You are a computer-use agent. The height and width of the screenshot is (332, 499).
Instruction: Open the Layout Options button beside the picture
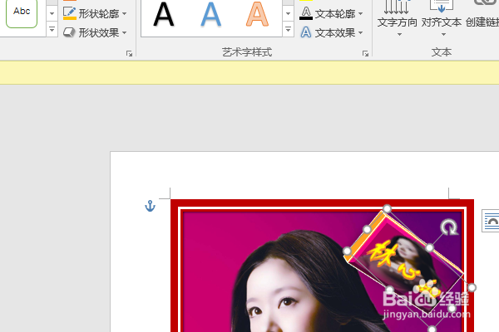click(x=491, y=221)
